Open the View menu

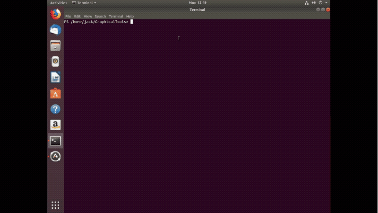point(88,16)
